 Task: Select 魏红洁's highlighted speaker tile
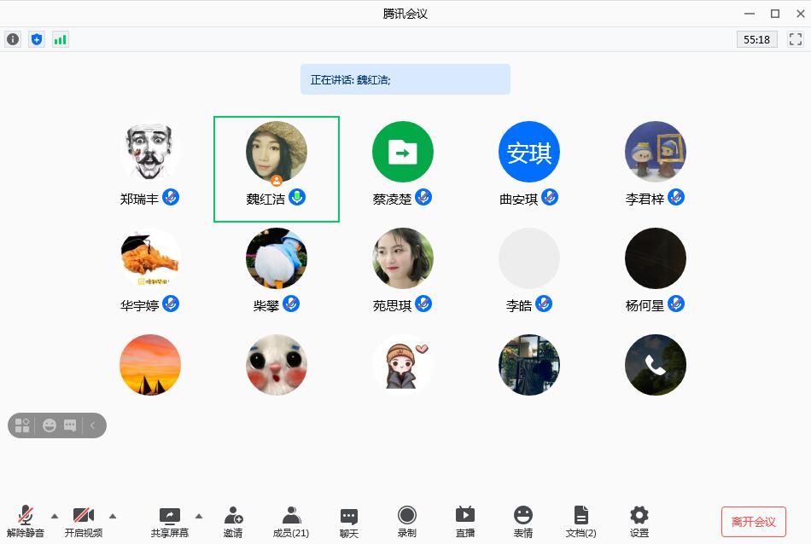click(x=276, y=169)
